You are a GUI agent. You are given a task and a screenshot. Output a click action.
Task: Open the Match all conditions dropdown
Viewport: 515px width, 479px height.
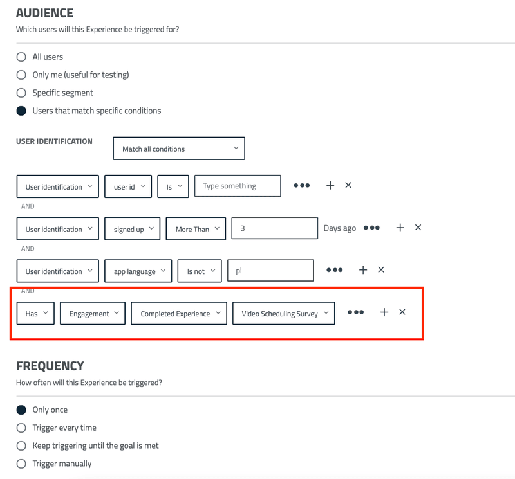coord(178,148)
